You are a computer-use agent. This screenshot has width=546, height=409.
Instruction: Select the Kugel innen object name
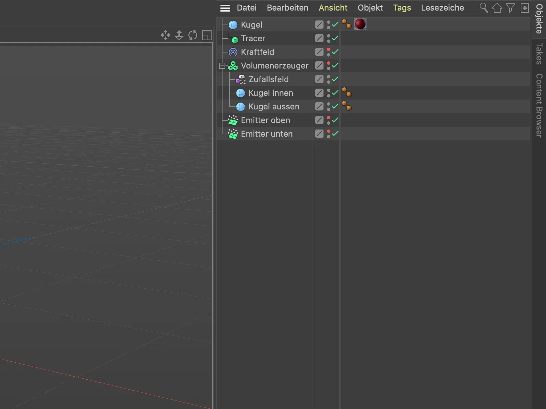(271, 93)
